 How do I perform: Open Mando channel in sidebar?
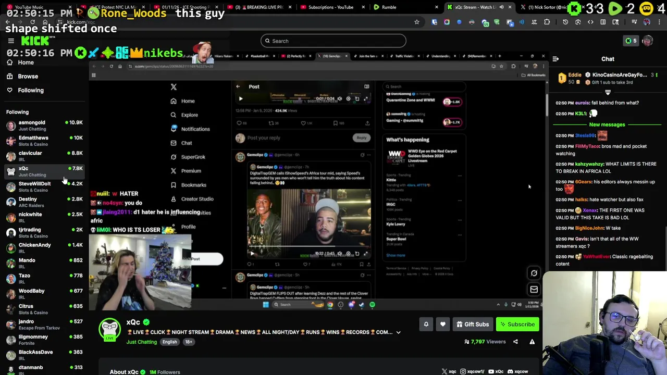click(44, 263)
